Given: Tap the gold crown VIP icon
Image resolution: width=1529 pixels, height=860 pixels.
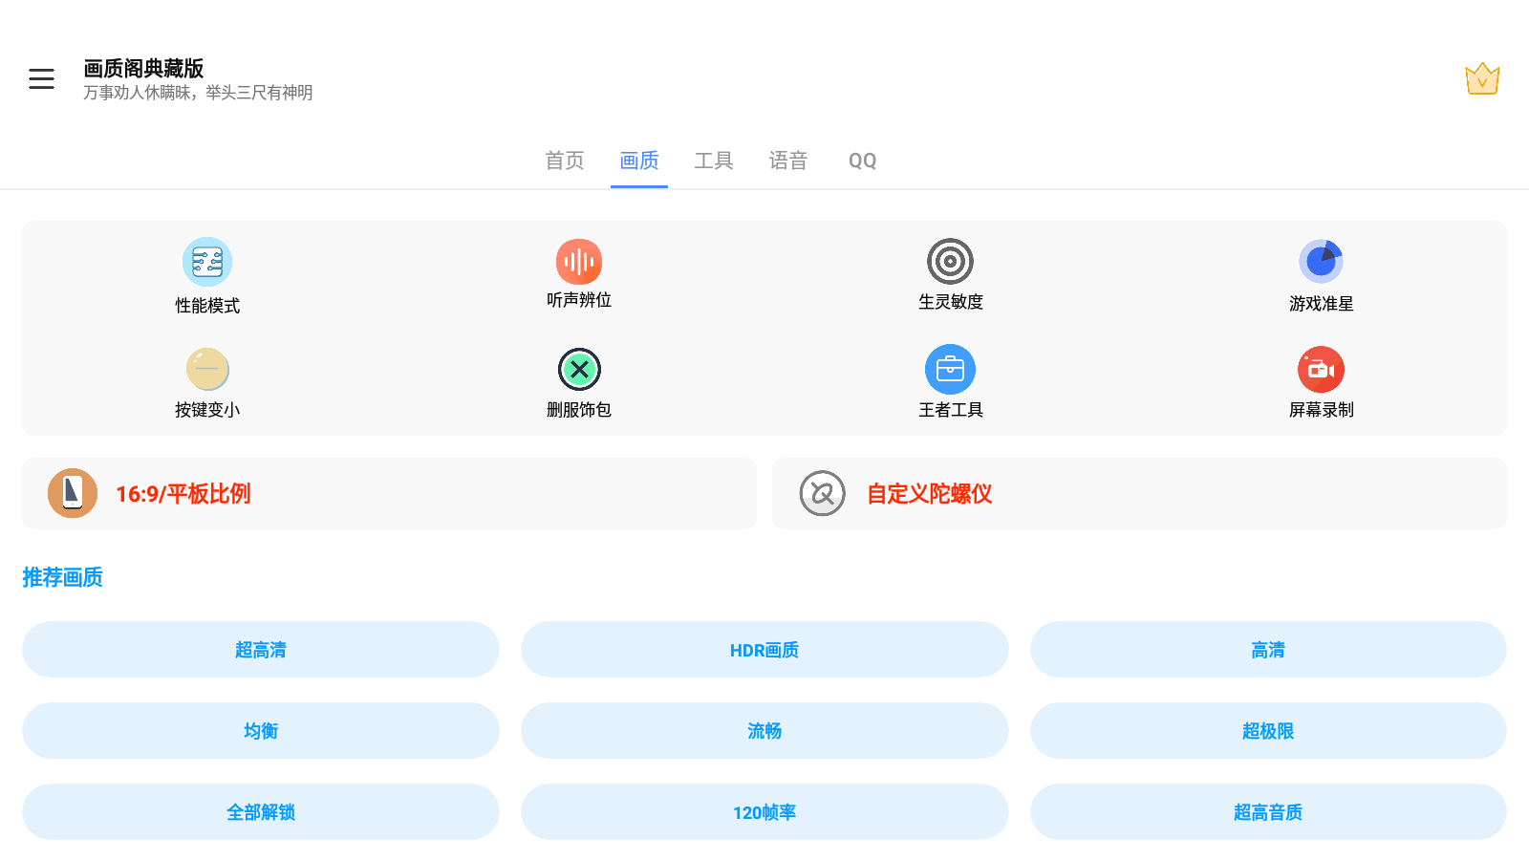Looking at the screenshot, I should pyautogui.click(x=1482, y=78).
